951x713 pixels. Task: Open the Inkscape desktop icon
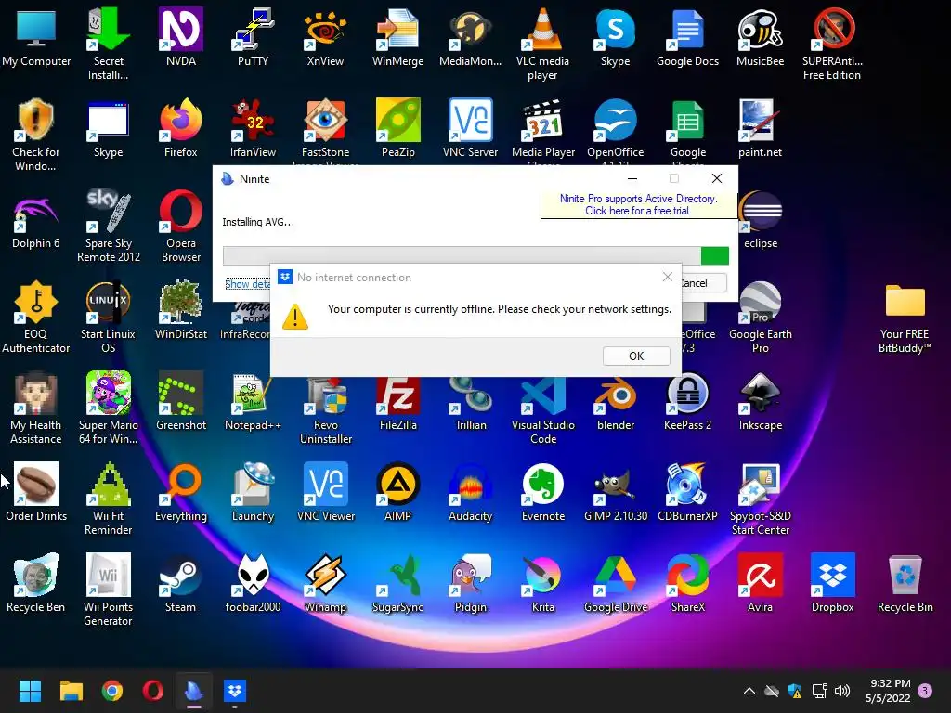(x=761, y=400)
